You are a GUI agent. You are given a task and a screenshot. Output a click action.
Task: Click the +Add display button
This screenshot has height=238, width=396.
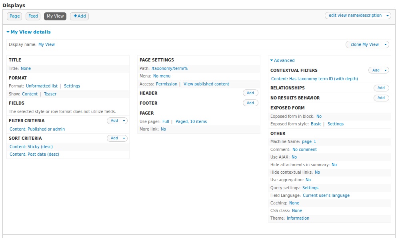79,16
